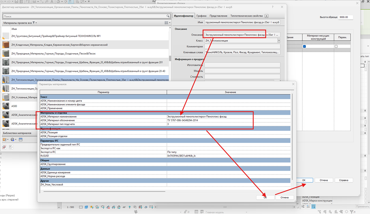
Task: Click ОК in the Параметры материалов dialog
Action: (265, 198)
